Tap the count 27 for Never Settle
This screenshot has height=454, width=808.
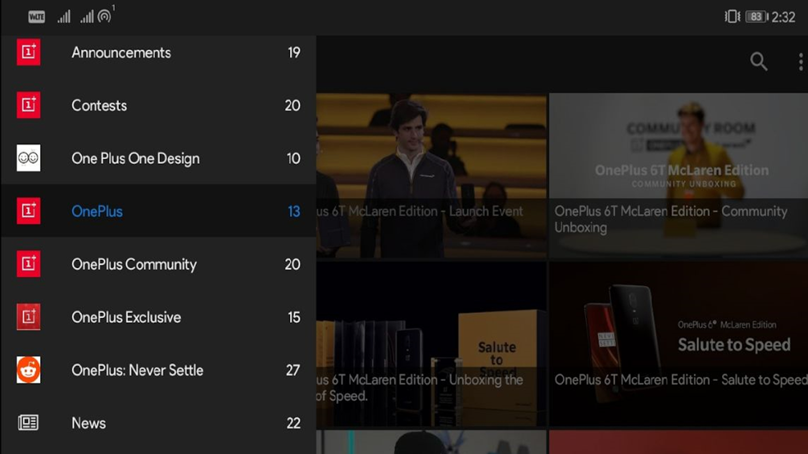pyautogui.click(x=293, y=370)
